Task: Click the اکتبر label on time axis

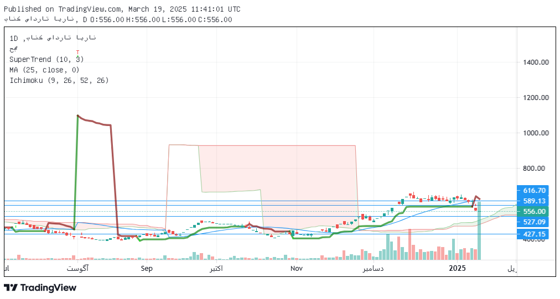Action: click(216, 268)
